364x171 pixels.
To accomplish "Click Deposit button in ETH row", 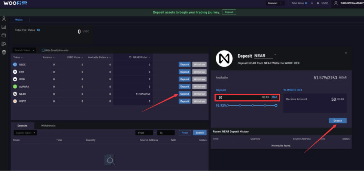I will (185, 72).
